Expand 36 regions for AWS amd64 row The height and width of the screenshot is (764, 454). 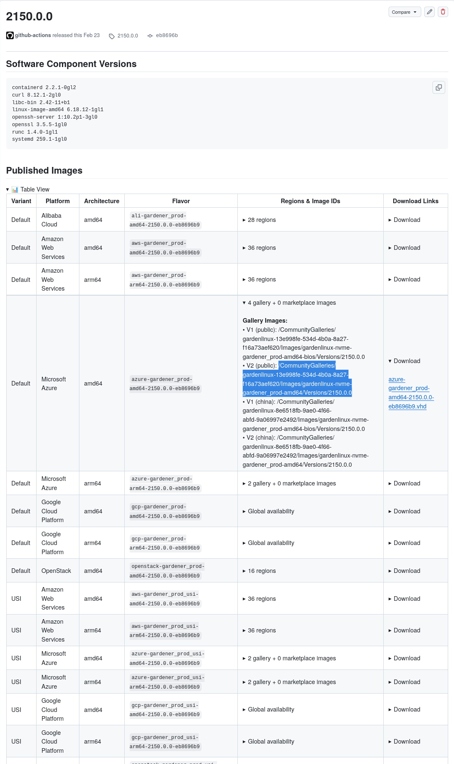point(259,247)
